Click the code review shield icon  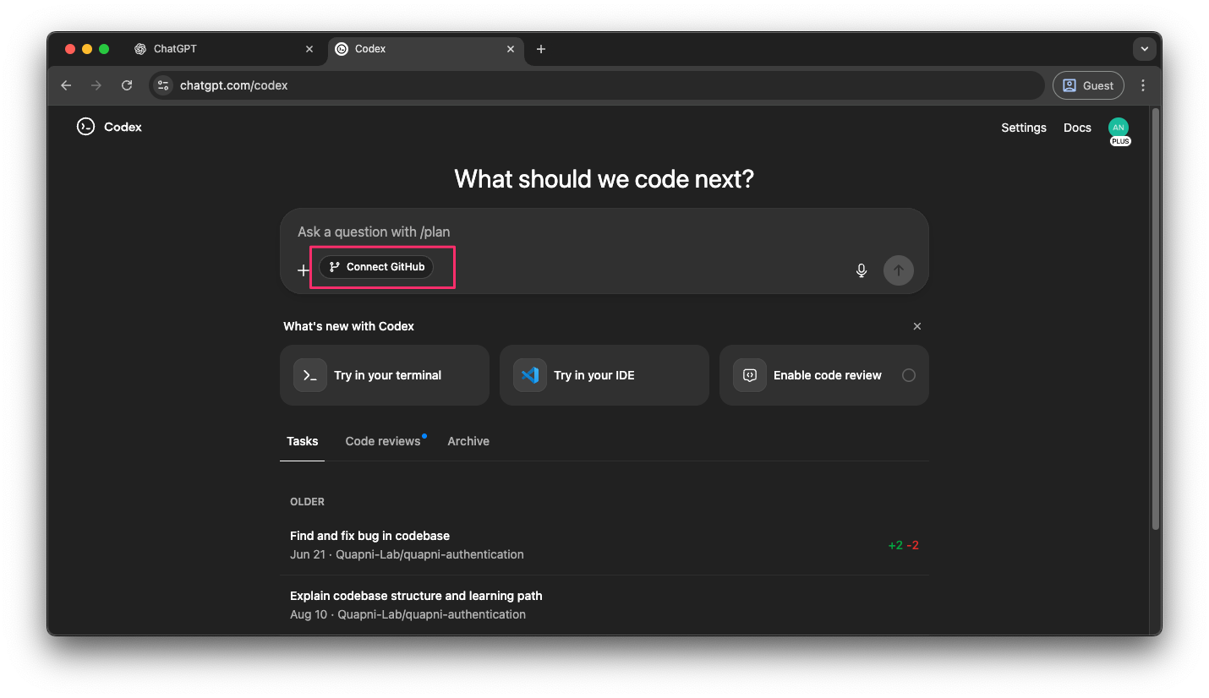(750, 375)
